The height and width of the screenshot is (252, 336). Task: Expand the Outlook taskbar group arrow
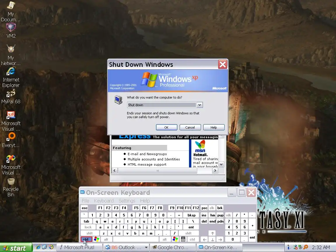point(146,247)
